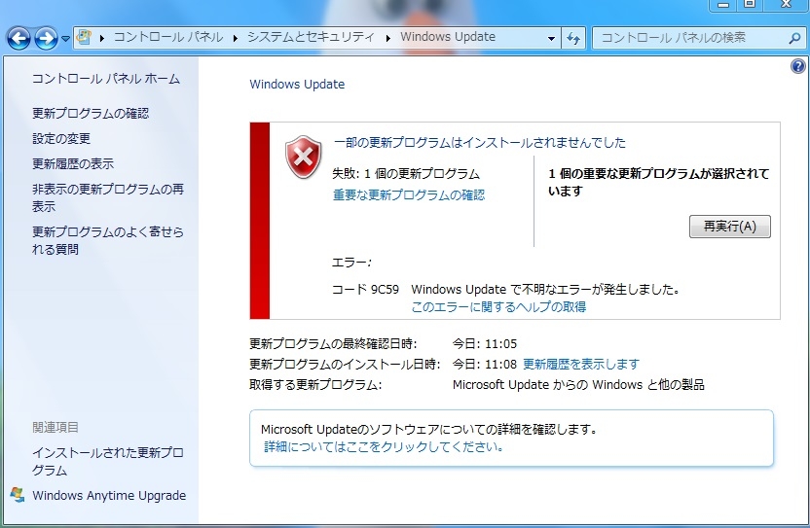Click the window minimize button
The width and height of the screenshot is (810, 528).
pyautogui.click(x=723, y=5)
